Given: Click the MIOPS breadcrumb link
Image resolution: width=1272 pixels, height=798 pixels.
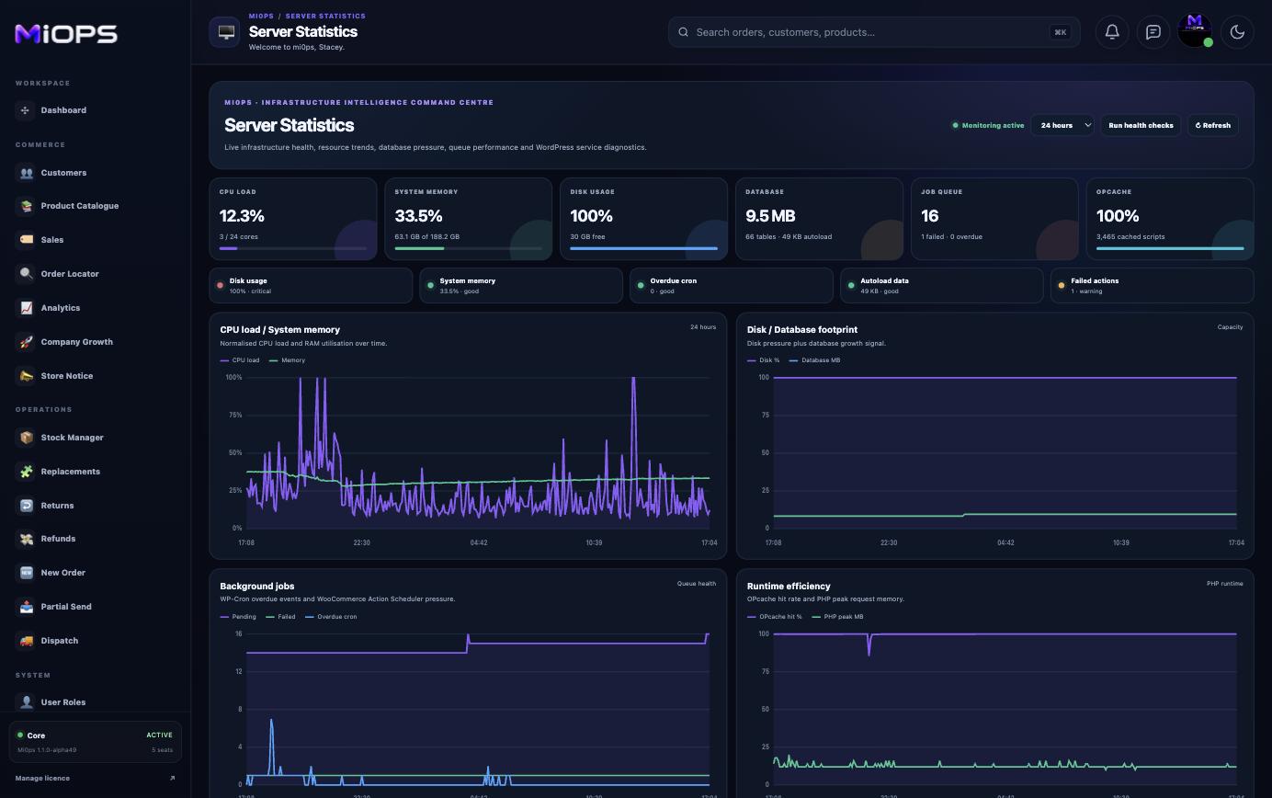Looking at the screenshot, I should 261,16.
